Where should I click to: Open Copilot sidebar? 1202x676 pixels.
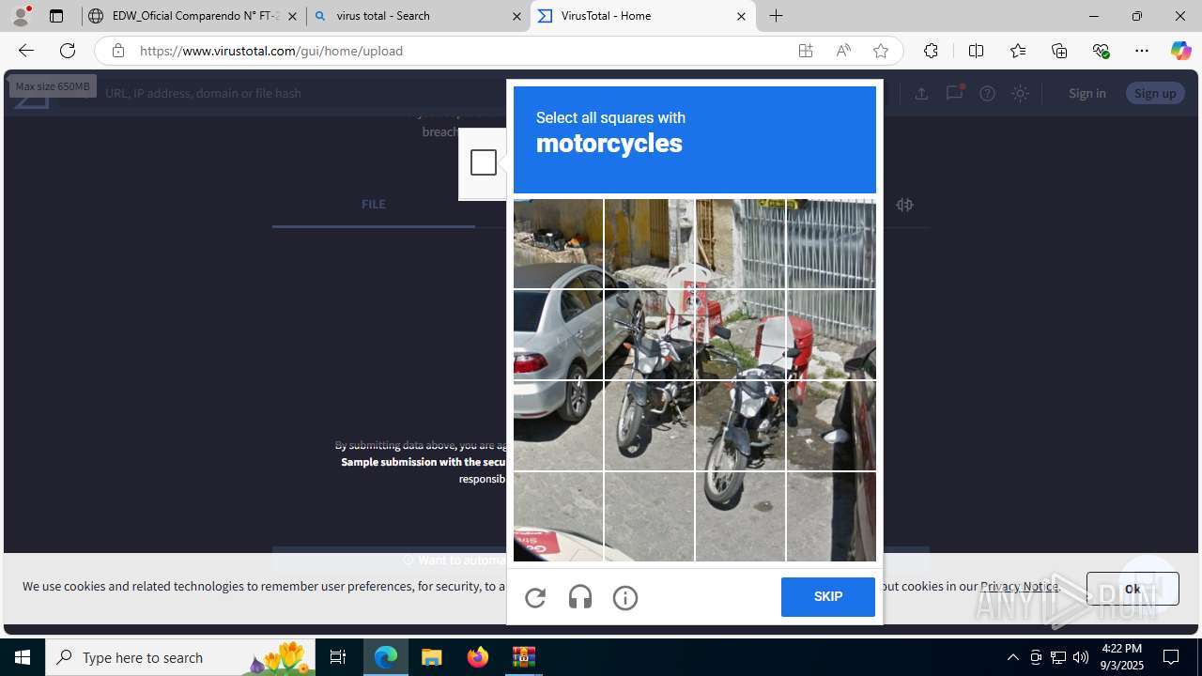pyautogui.click(x=1180, y=51)
